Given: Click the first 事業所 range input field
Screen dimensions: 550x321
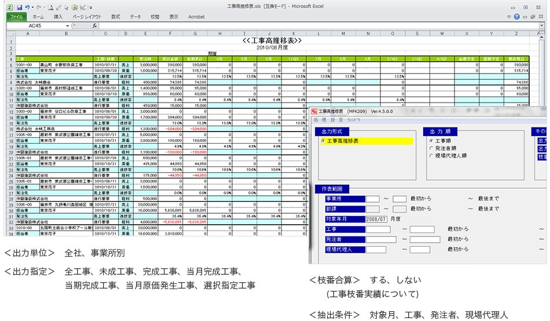Looking at the screenshot, I should click(372, 199).
